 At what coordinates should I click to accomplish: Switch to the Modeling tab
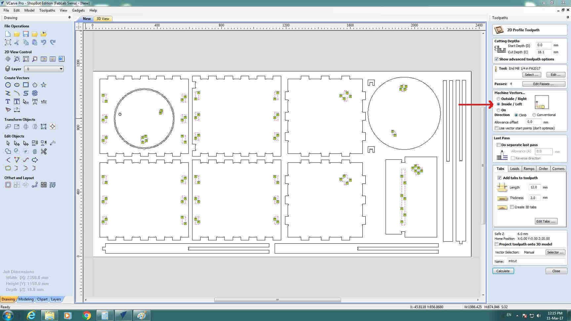(26, 299)
